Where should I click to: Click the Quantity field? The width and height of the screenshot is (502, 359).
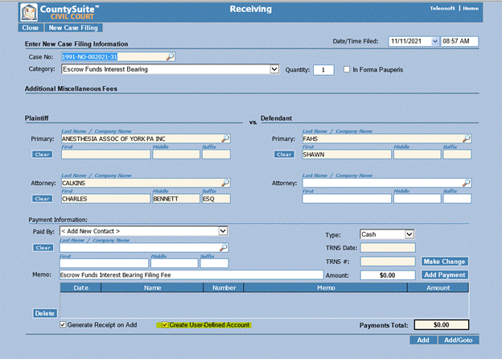pos(323,70)
